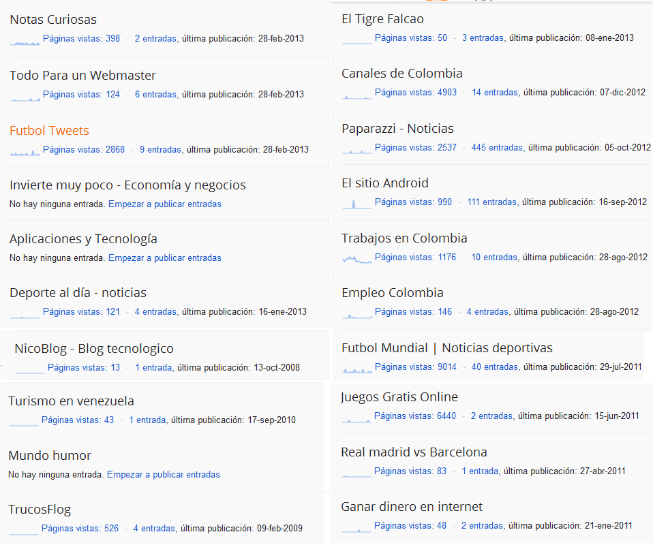Start publishing entries for Mundo humor

point(164,475)
